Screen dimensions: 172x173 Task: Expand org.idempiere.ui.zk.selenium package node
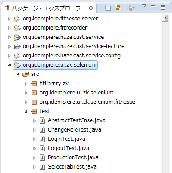26,93
